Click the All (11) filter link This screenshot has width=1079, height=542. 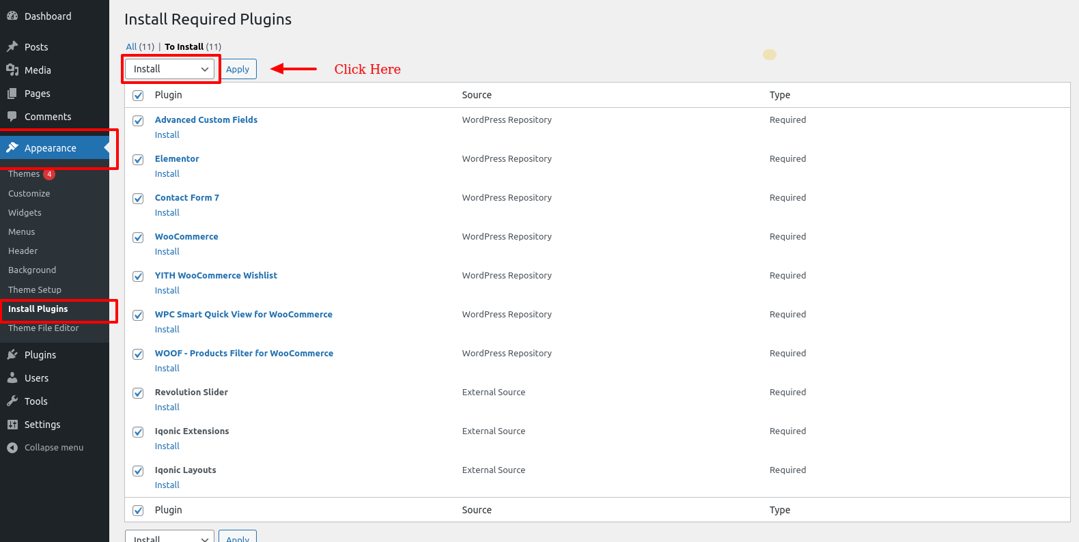coord(140,46)
